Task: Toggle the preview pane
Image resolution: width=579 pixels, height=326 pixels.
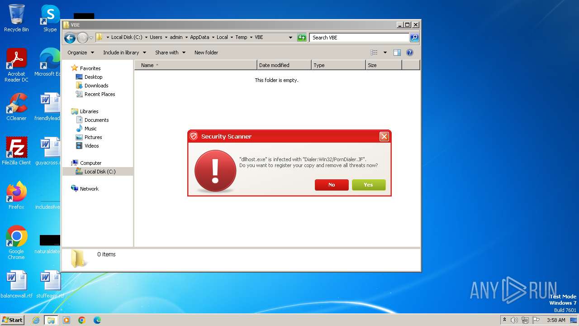Action: coord(397,53)
